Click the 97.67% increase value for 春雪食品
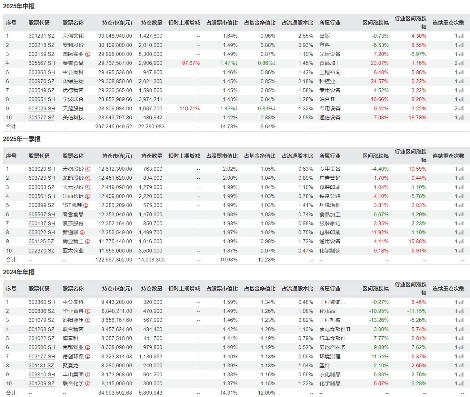 click(x=191, y=63)
